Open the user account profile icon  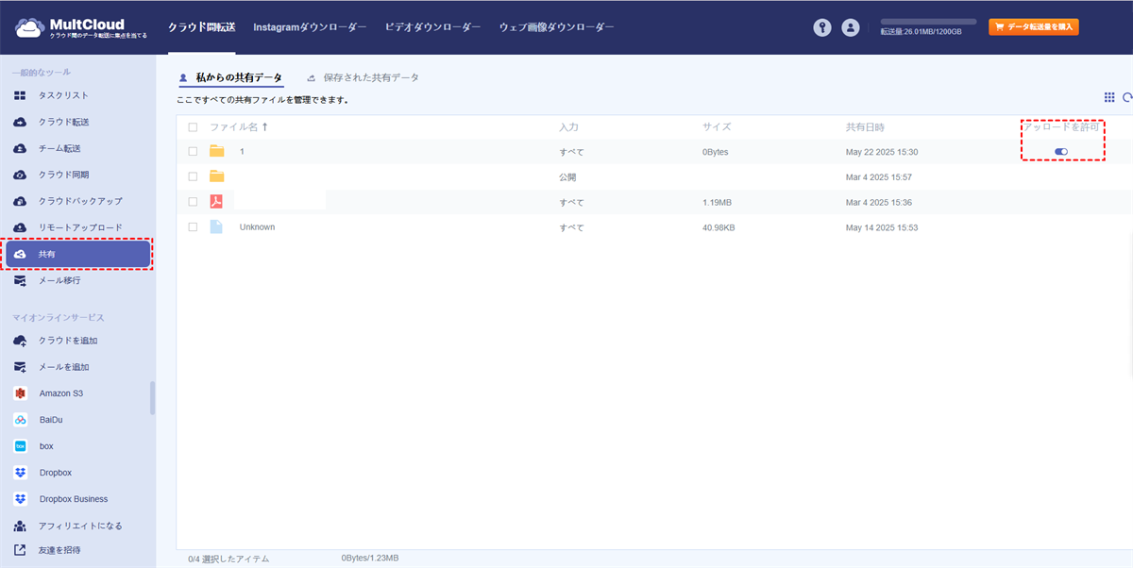pyautogui.click(x=851, y=28)
